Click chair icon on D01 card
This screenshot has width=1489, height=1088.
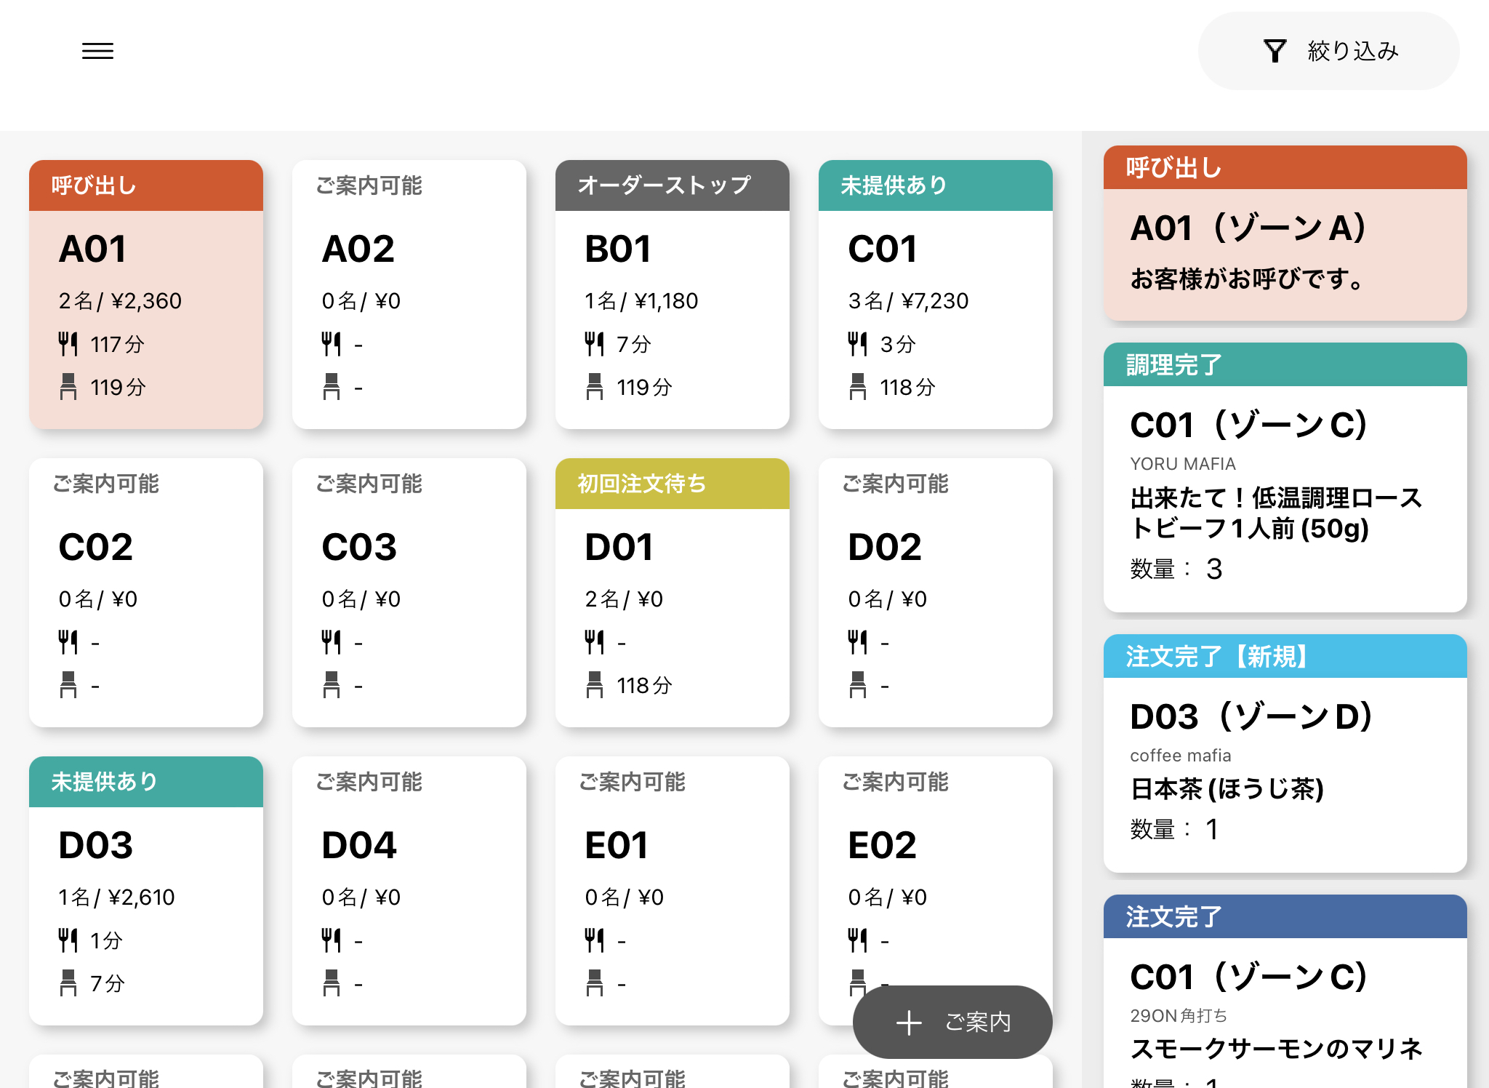tap(594, 685)
